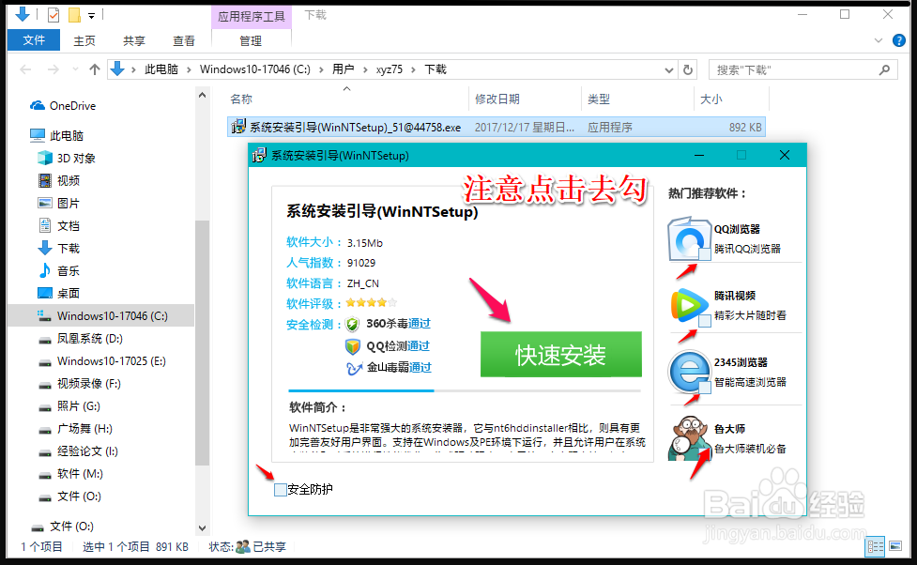Click the 鲁大师 cartoon icon

689,437
